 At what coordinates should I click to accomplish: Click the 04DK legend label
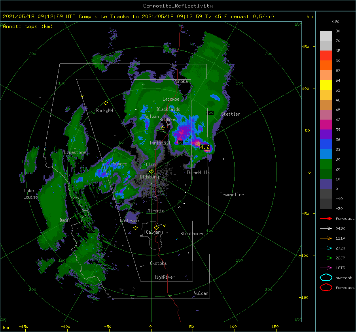(340, 229)
